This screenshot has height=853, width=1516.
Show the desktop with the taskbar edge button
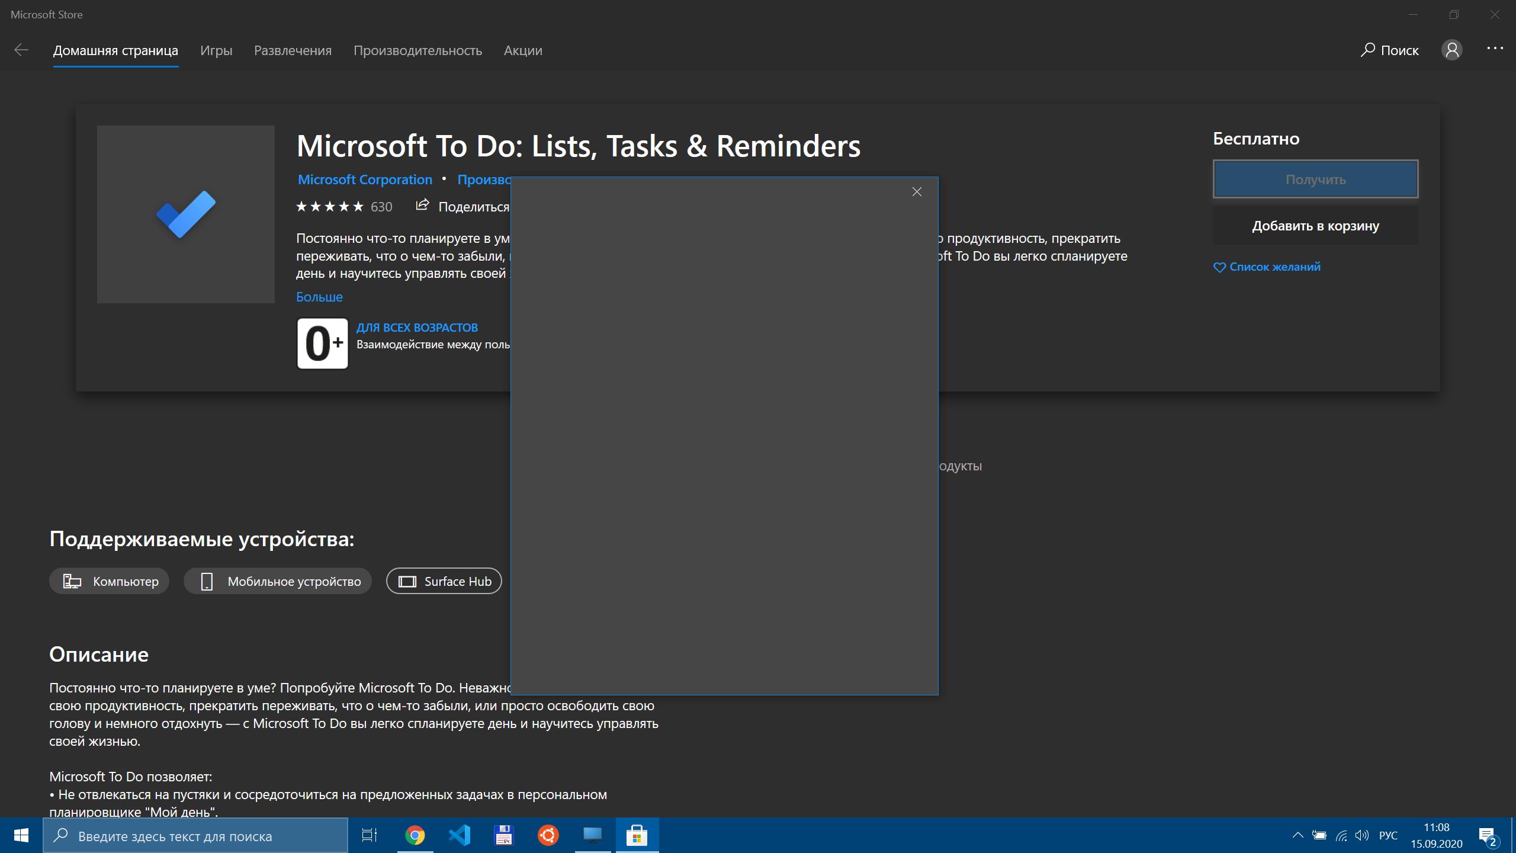pos(1513,836)
